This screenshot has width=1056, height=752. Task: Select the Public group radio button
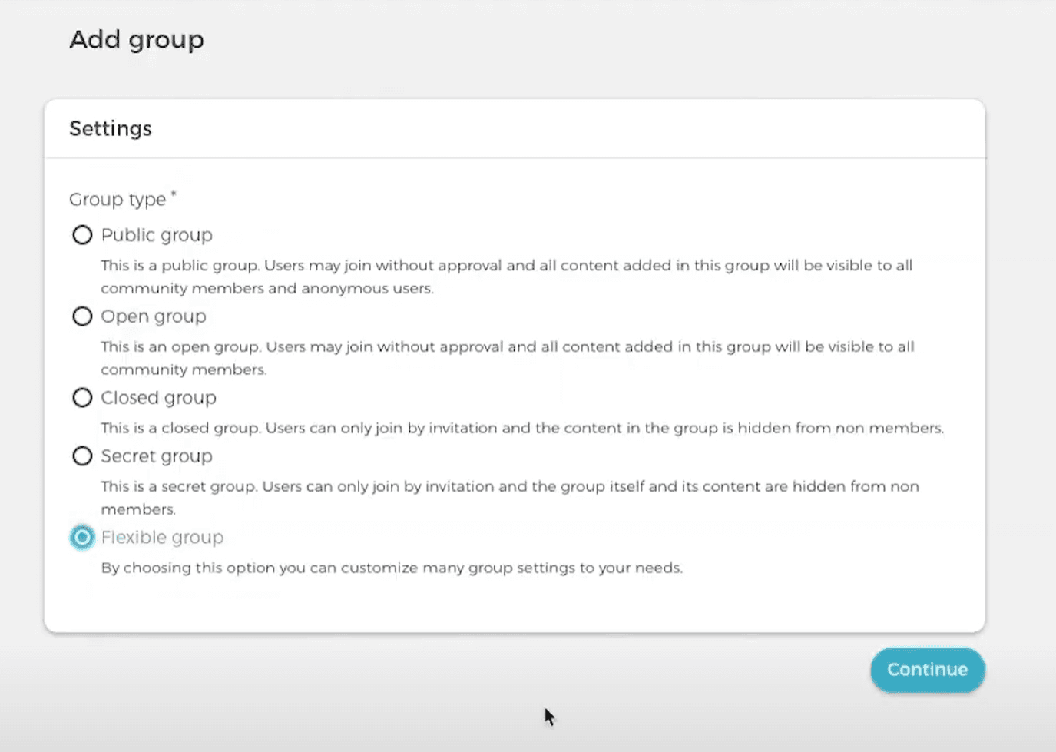(x=82, y=235)
